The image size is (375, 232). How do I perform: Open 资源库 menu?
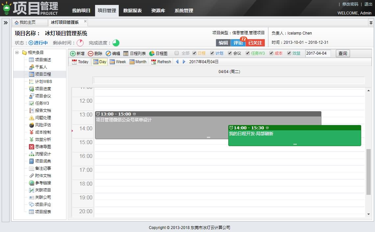(x=158, y=11)
